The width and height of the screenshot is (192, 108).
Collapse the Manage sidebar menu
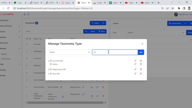(x=10, y=49)
